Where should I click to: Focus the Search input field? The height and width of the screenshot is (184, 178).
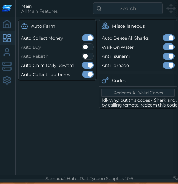tap(128, 8)
